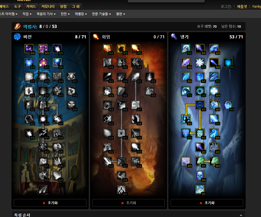Viewport: 261px width, 217px height.
Task: Expand the 죽음의 기사 dropdown
Action: [46, 14]
